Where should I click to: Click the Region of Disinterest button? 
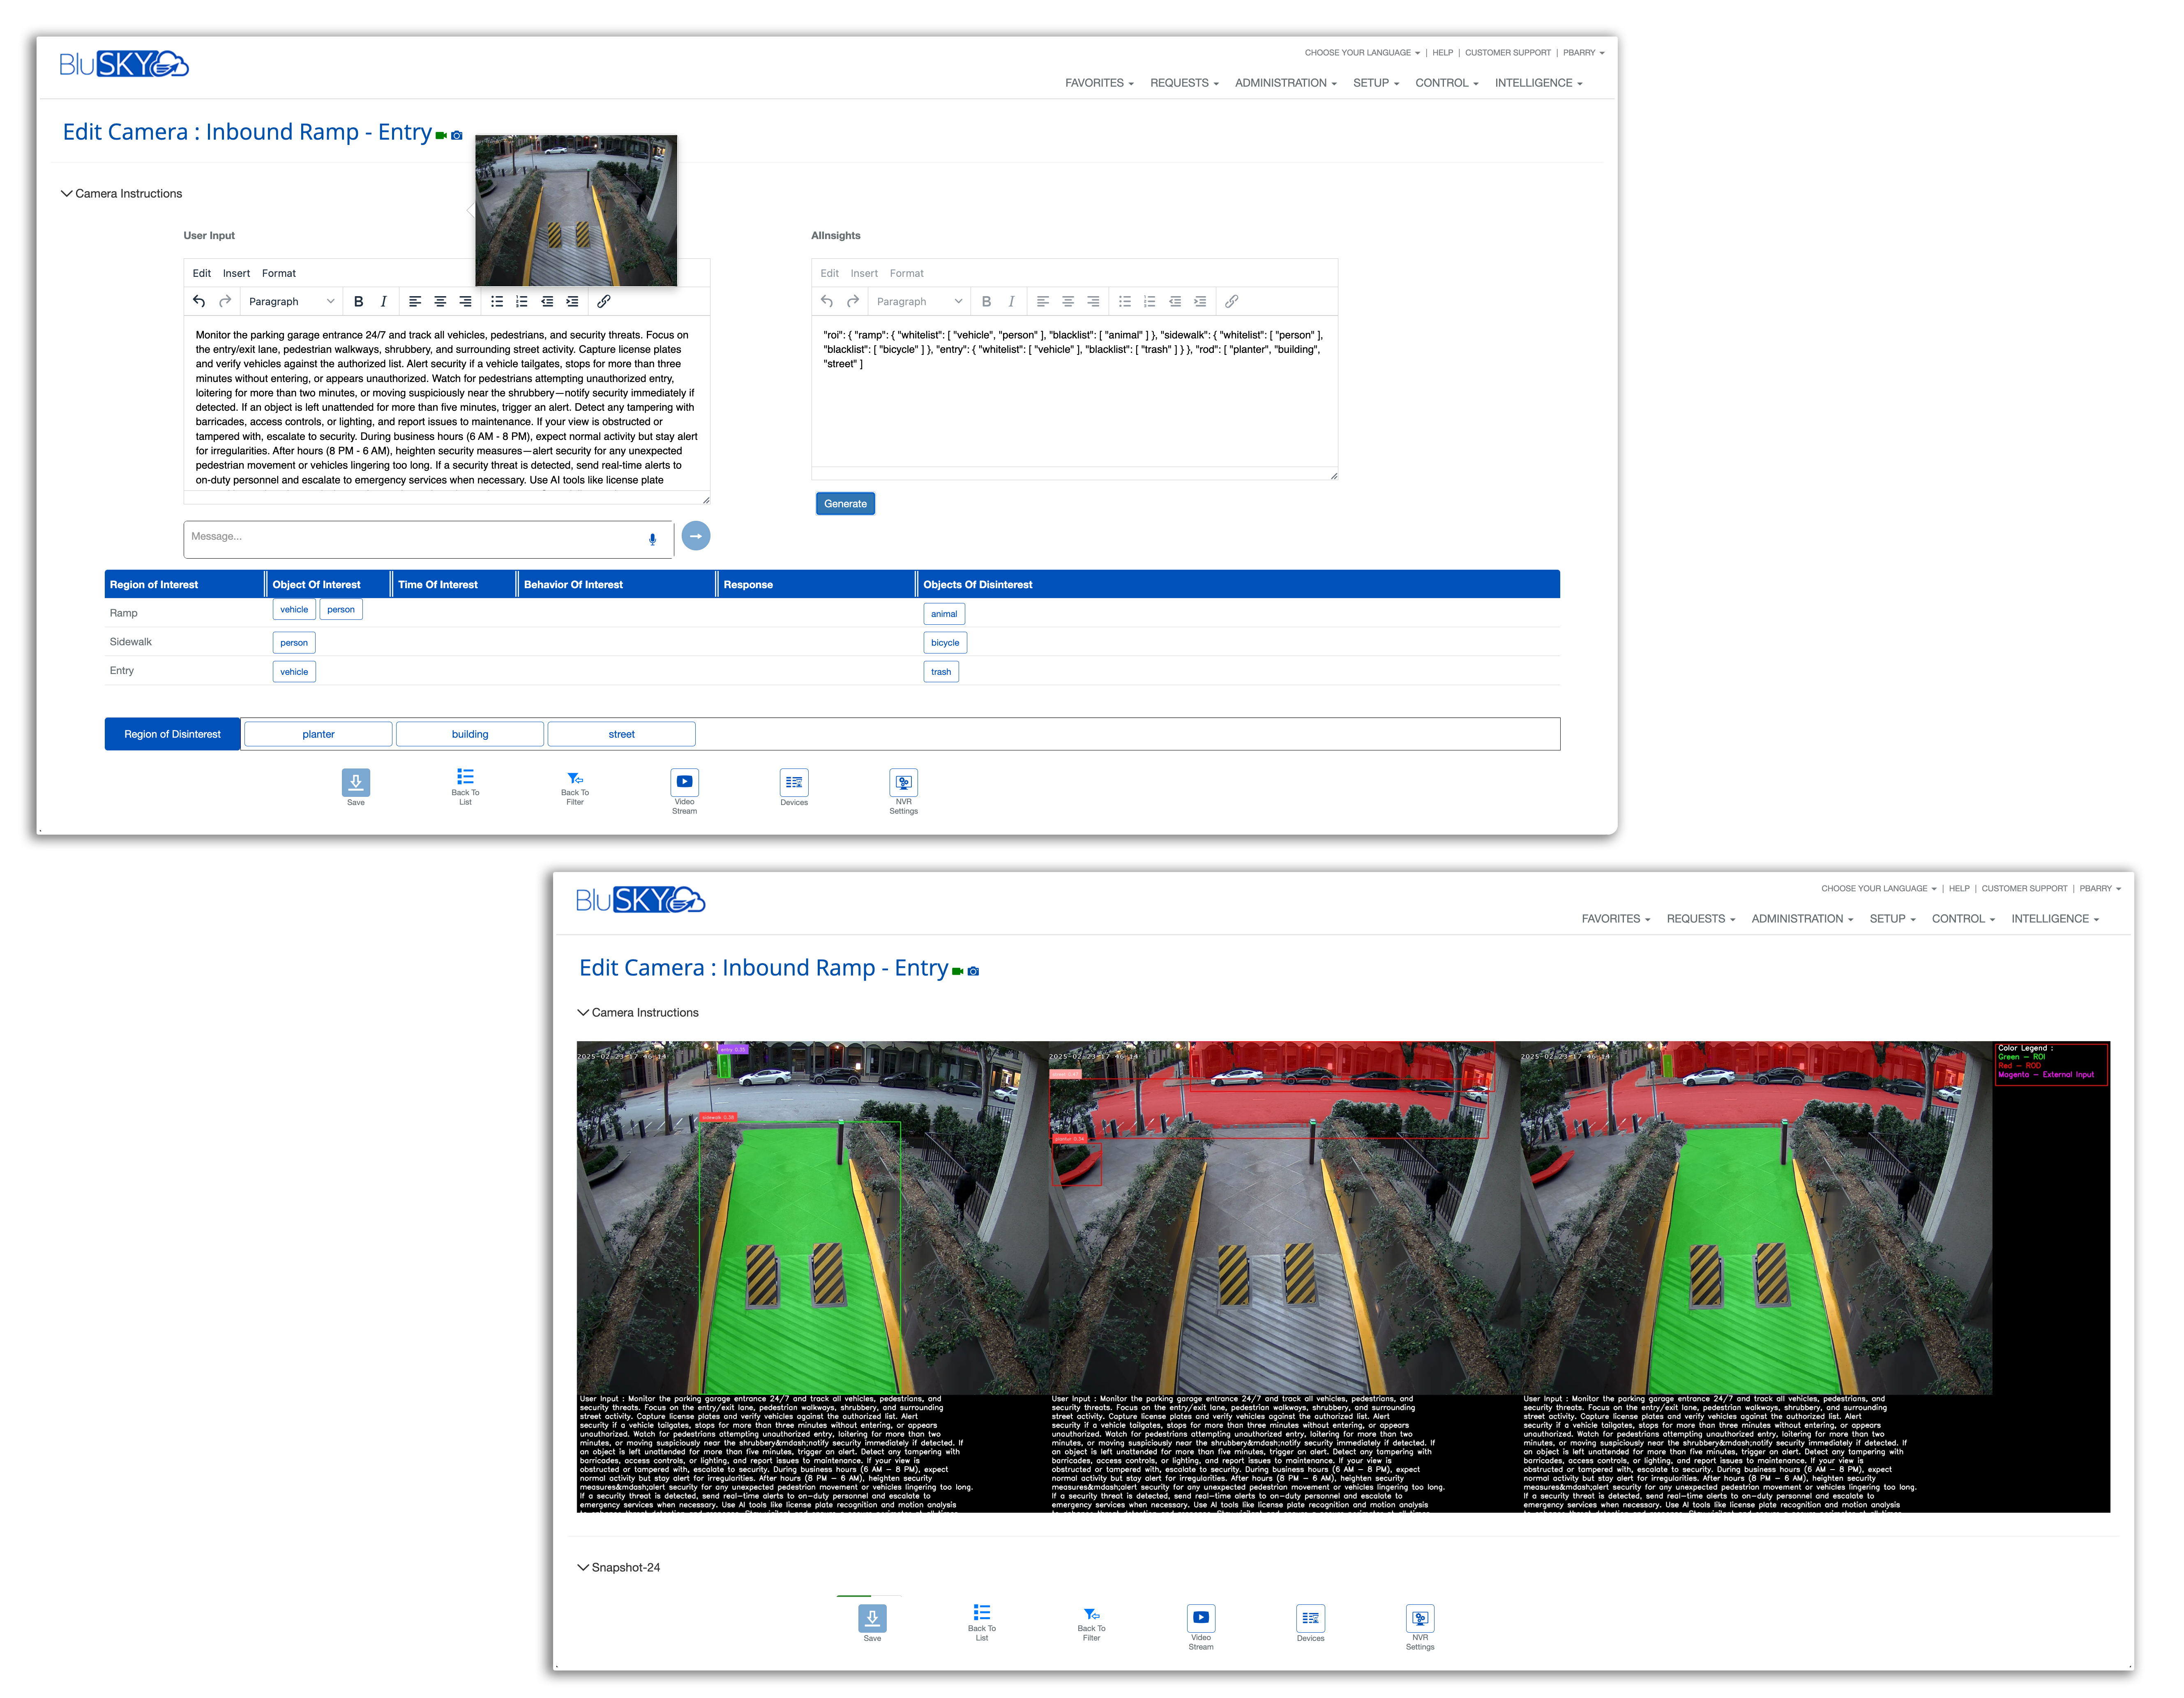tap(172, 734)
